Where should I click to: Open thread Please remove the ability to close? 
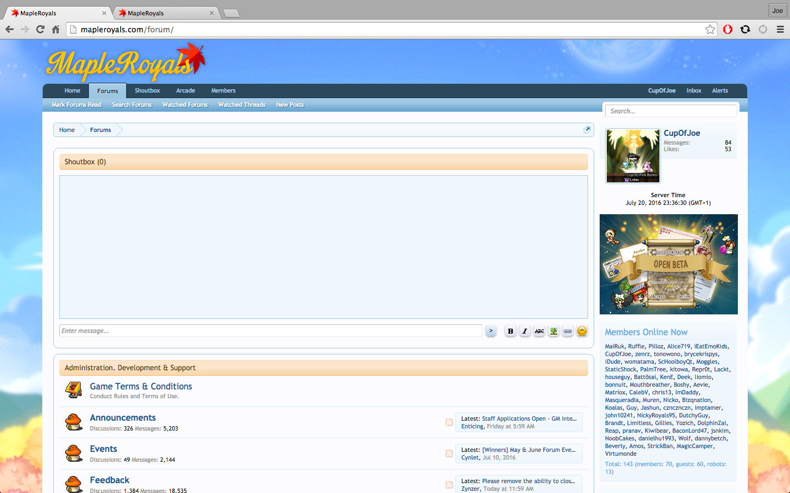(529, 481)
